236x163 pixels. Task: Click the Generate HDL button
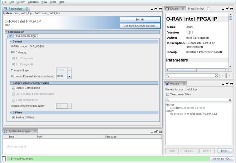(x=222, y=158)
